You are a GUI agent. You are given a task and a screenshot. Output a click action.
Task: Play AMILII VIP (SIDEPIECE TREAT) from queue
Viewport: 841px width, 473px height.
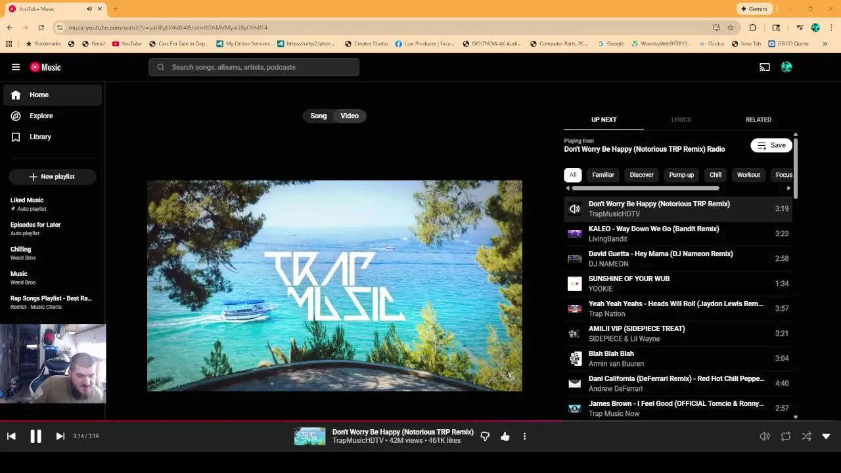678,333
